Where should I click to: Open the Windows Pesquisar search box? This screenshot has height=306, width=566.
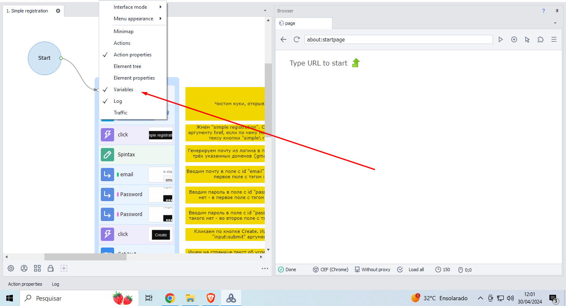click(x=79, y=298)
